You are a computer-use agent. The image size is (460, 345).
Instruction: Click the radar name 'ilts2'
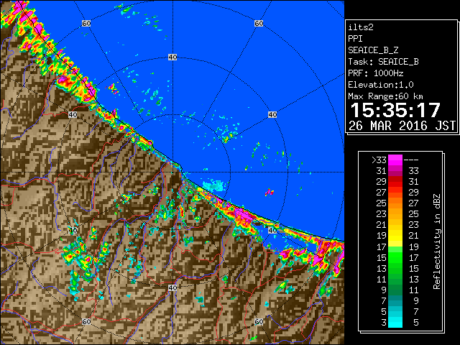tap(361, 27)
